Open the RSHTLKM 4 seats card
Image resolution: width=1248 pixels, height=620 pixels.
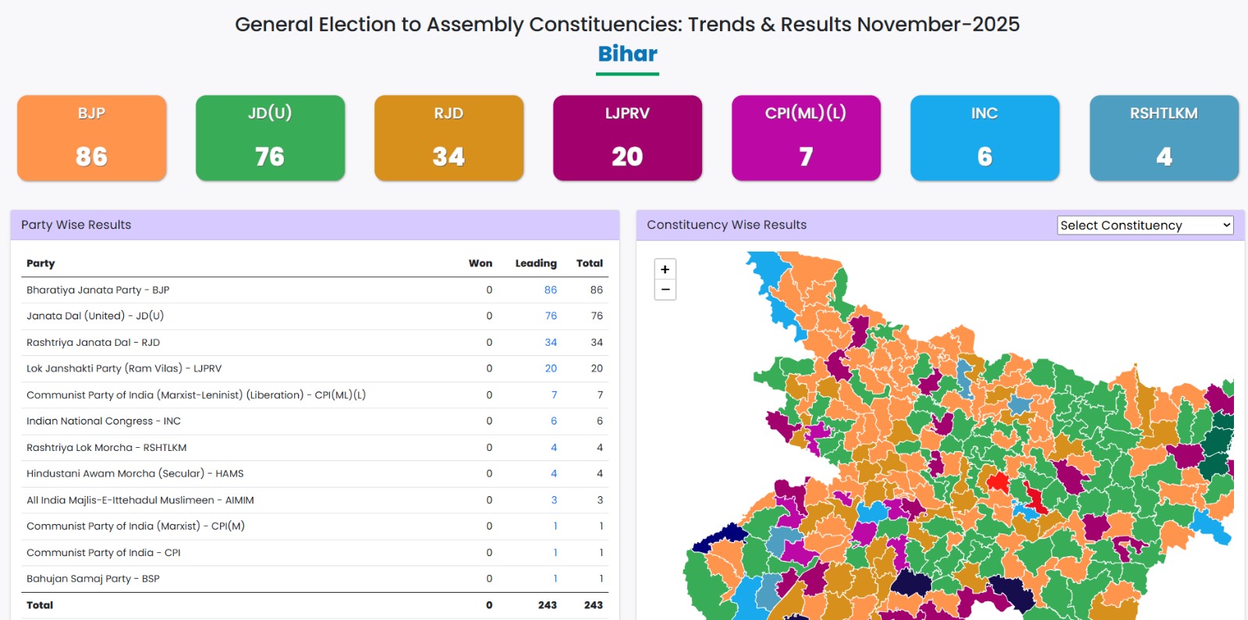tap(1164, 138)
